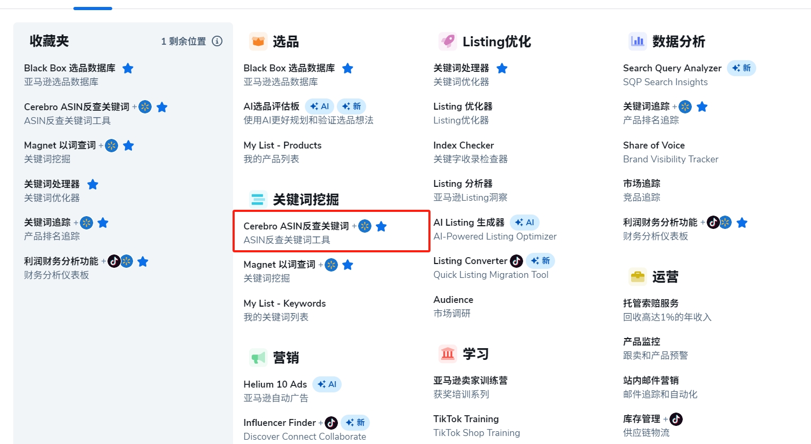This screenshot has width=811, height=444.
Task: Click TikTok badge beside 利润财务分析功能 in 收藏夹
Action: (x=114, y=261)
